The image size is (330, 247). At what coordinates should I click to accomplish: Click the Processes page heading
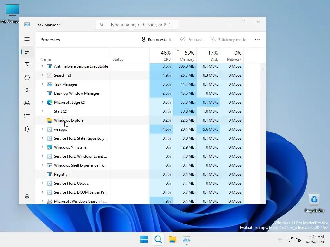click(50, 40)
